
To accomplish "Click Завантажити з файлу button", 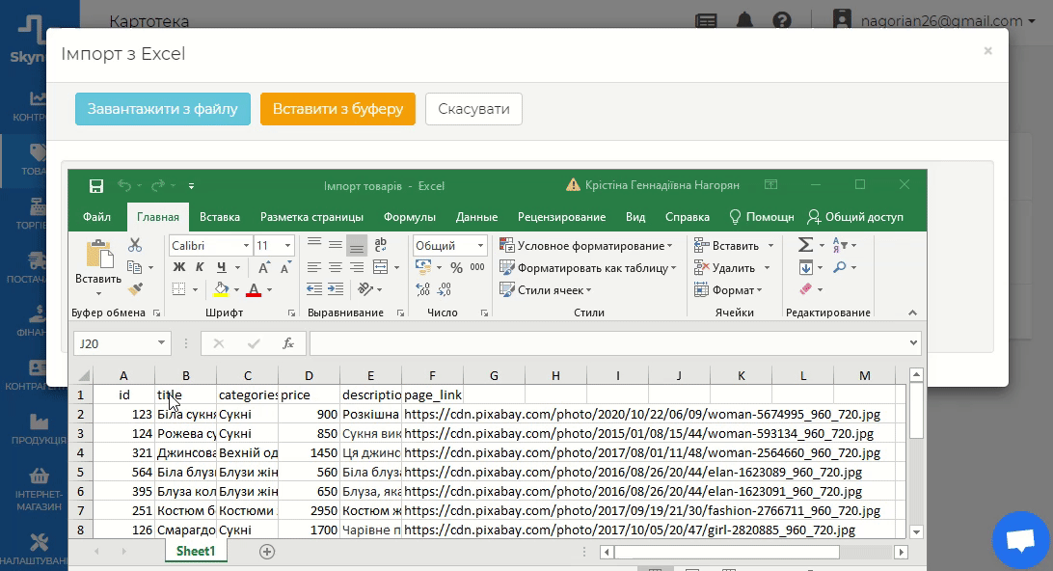I will point(163,109).
